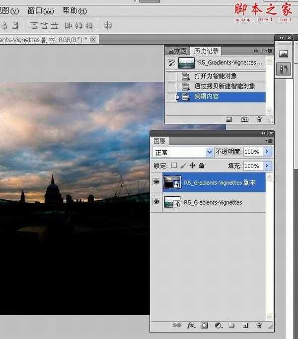This screenshot has width=298, height=339.
Task: Delete the layer with the Layers panel trash icon
Action: tap(259, 326)
